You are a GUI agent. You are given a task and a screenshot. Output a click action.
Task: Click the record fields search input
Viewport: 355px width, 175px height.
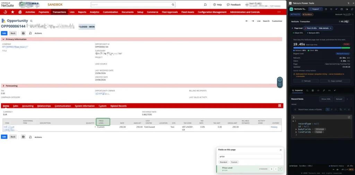point(310,109)
